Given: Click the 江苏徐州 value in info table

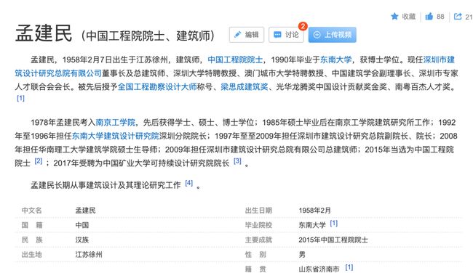Looking at the screenshot, I should 89,255.
